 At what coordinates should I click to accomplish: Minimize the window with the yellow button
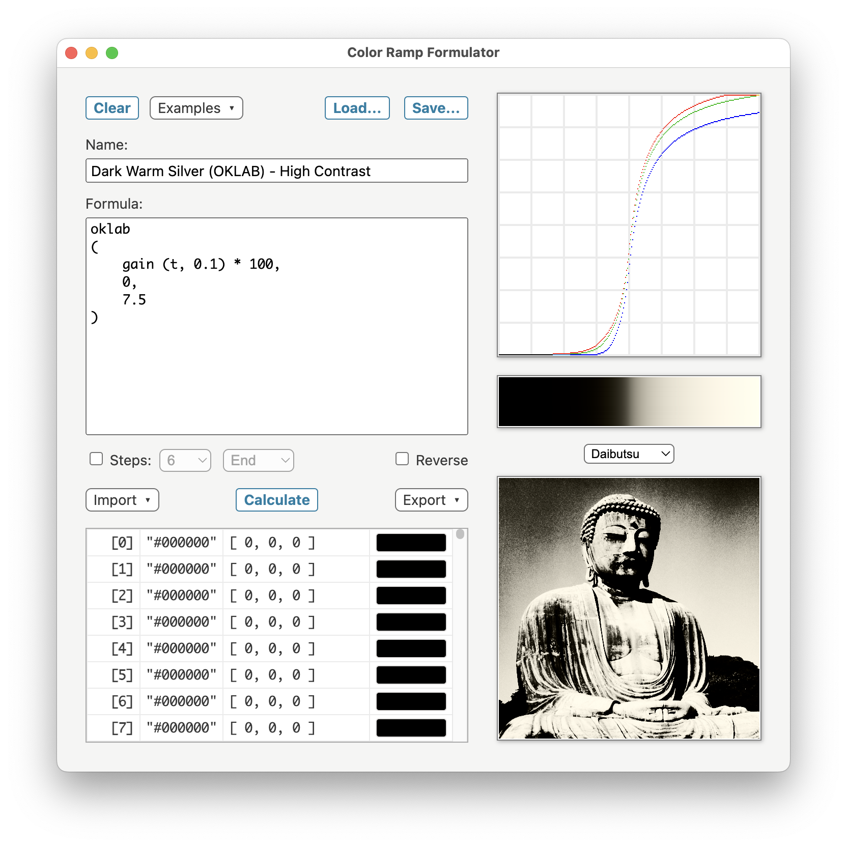click(92, 53)
